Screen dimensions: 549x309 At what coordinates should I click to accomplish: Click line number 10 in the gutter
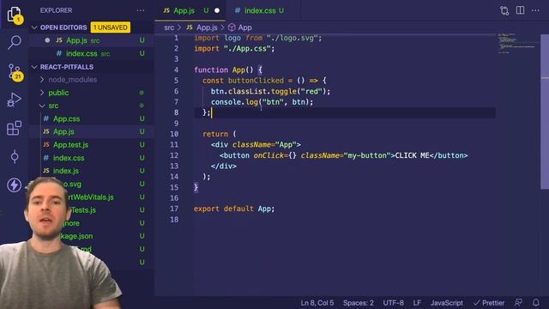(x=174, y=134)
